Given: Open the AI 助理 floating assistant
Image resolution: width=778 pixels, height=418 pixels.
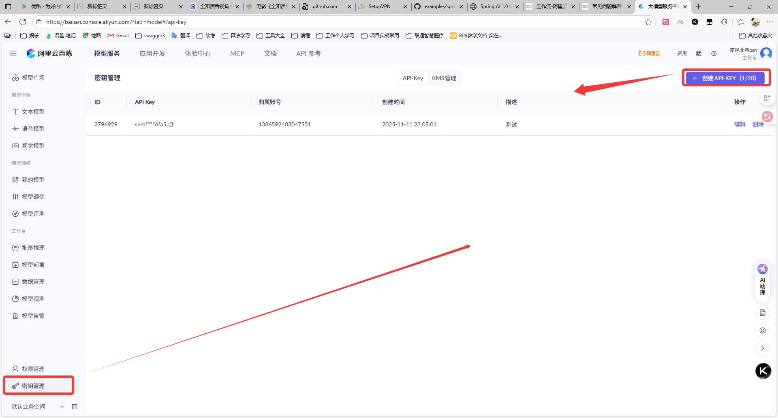Looking at the screenshot, I should (763, 280).
